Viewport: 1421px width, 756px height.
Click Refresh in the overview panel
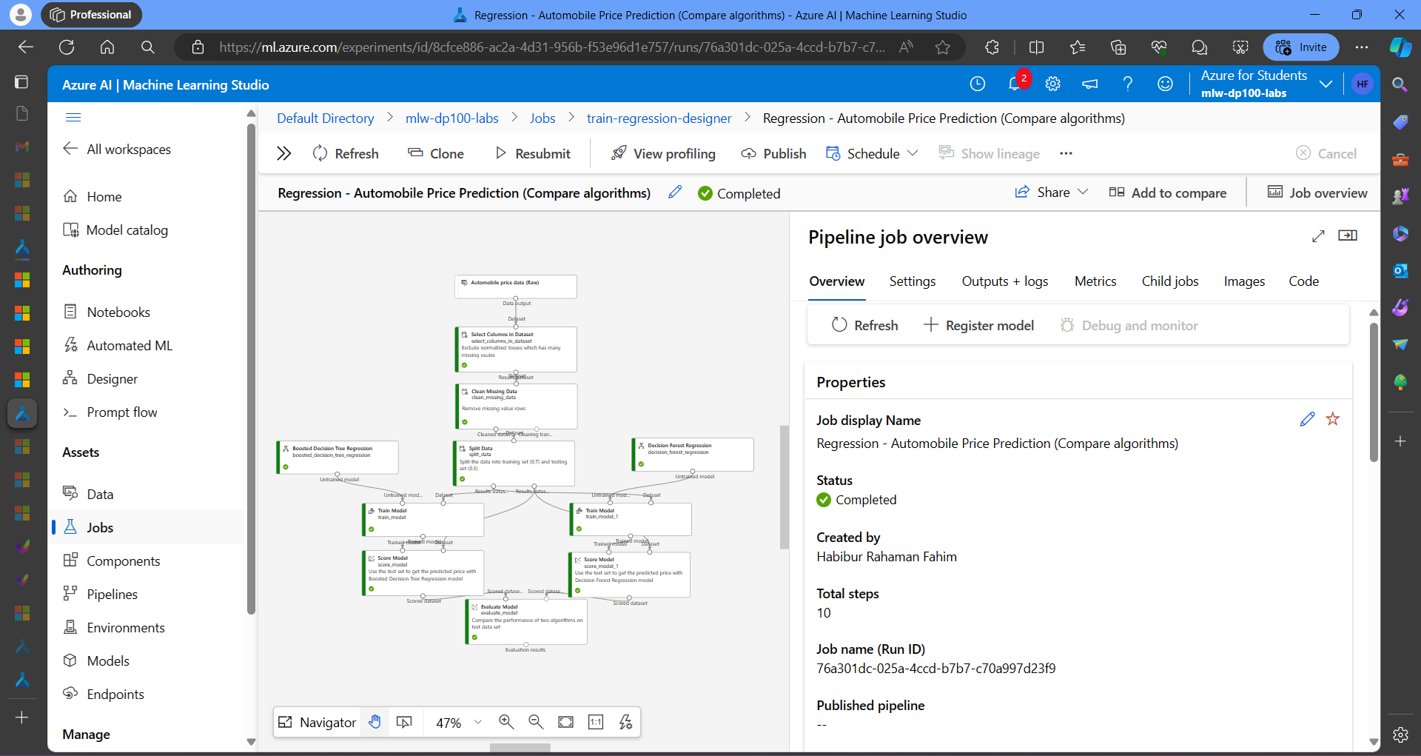click(x=864, y=325)
